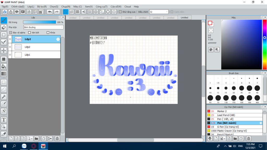Select the Move tool
This screenshot has height=150, width=267.
4,51
